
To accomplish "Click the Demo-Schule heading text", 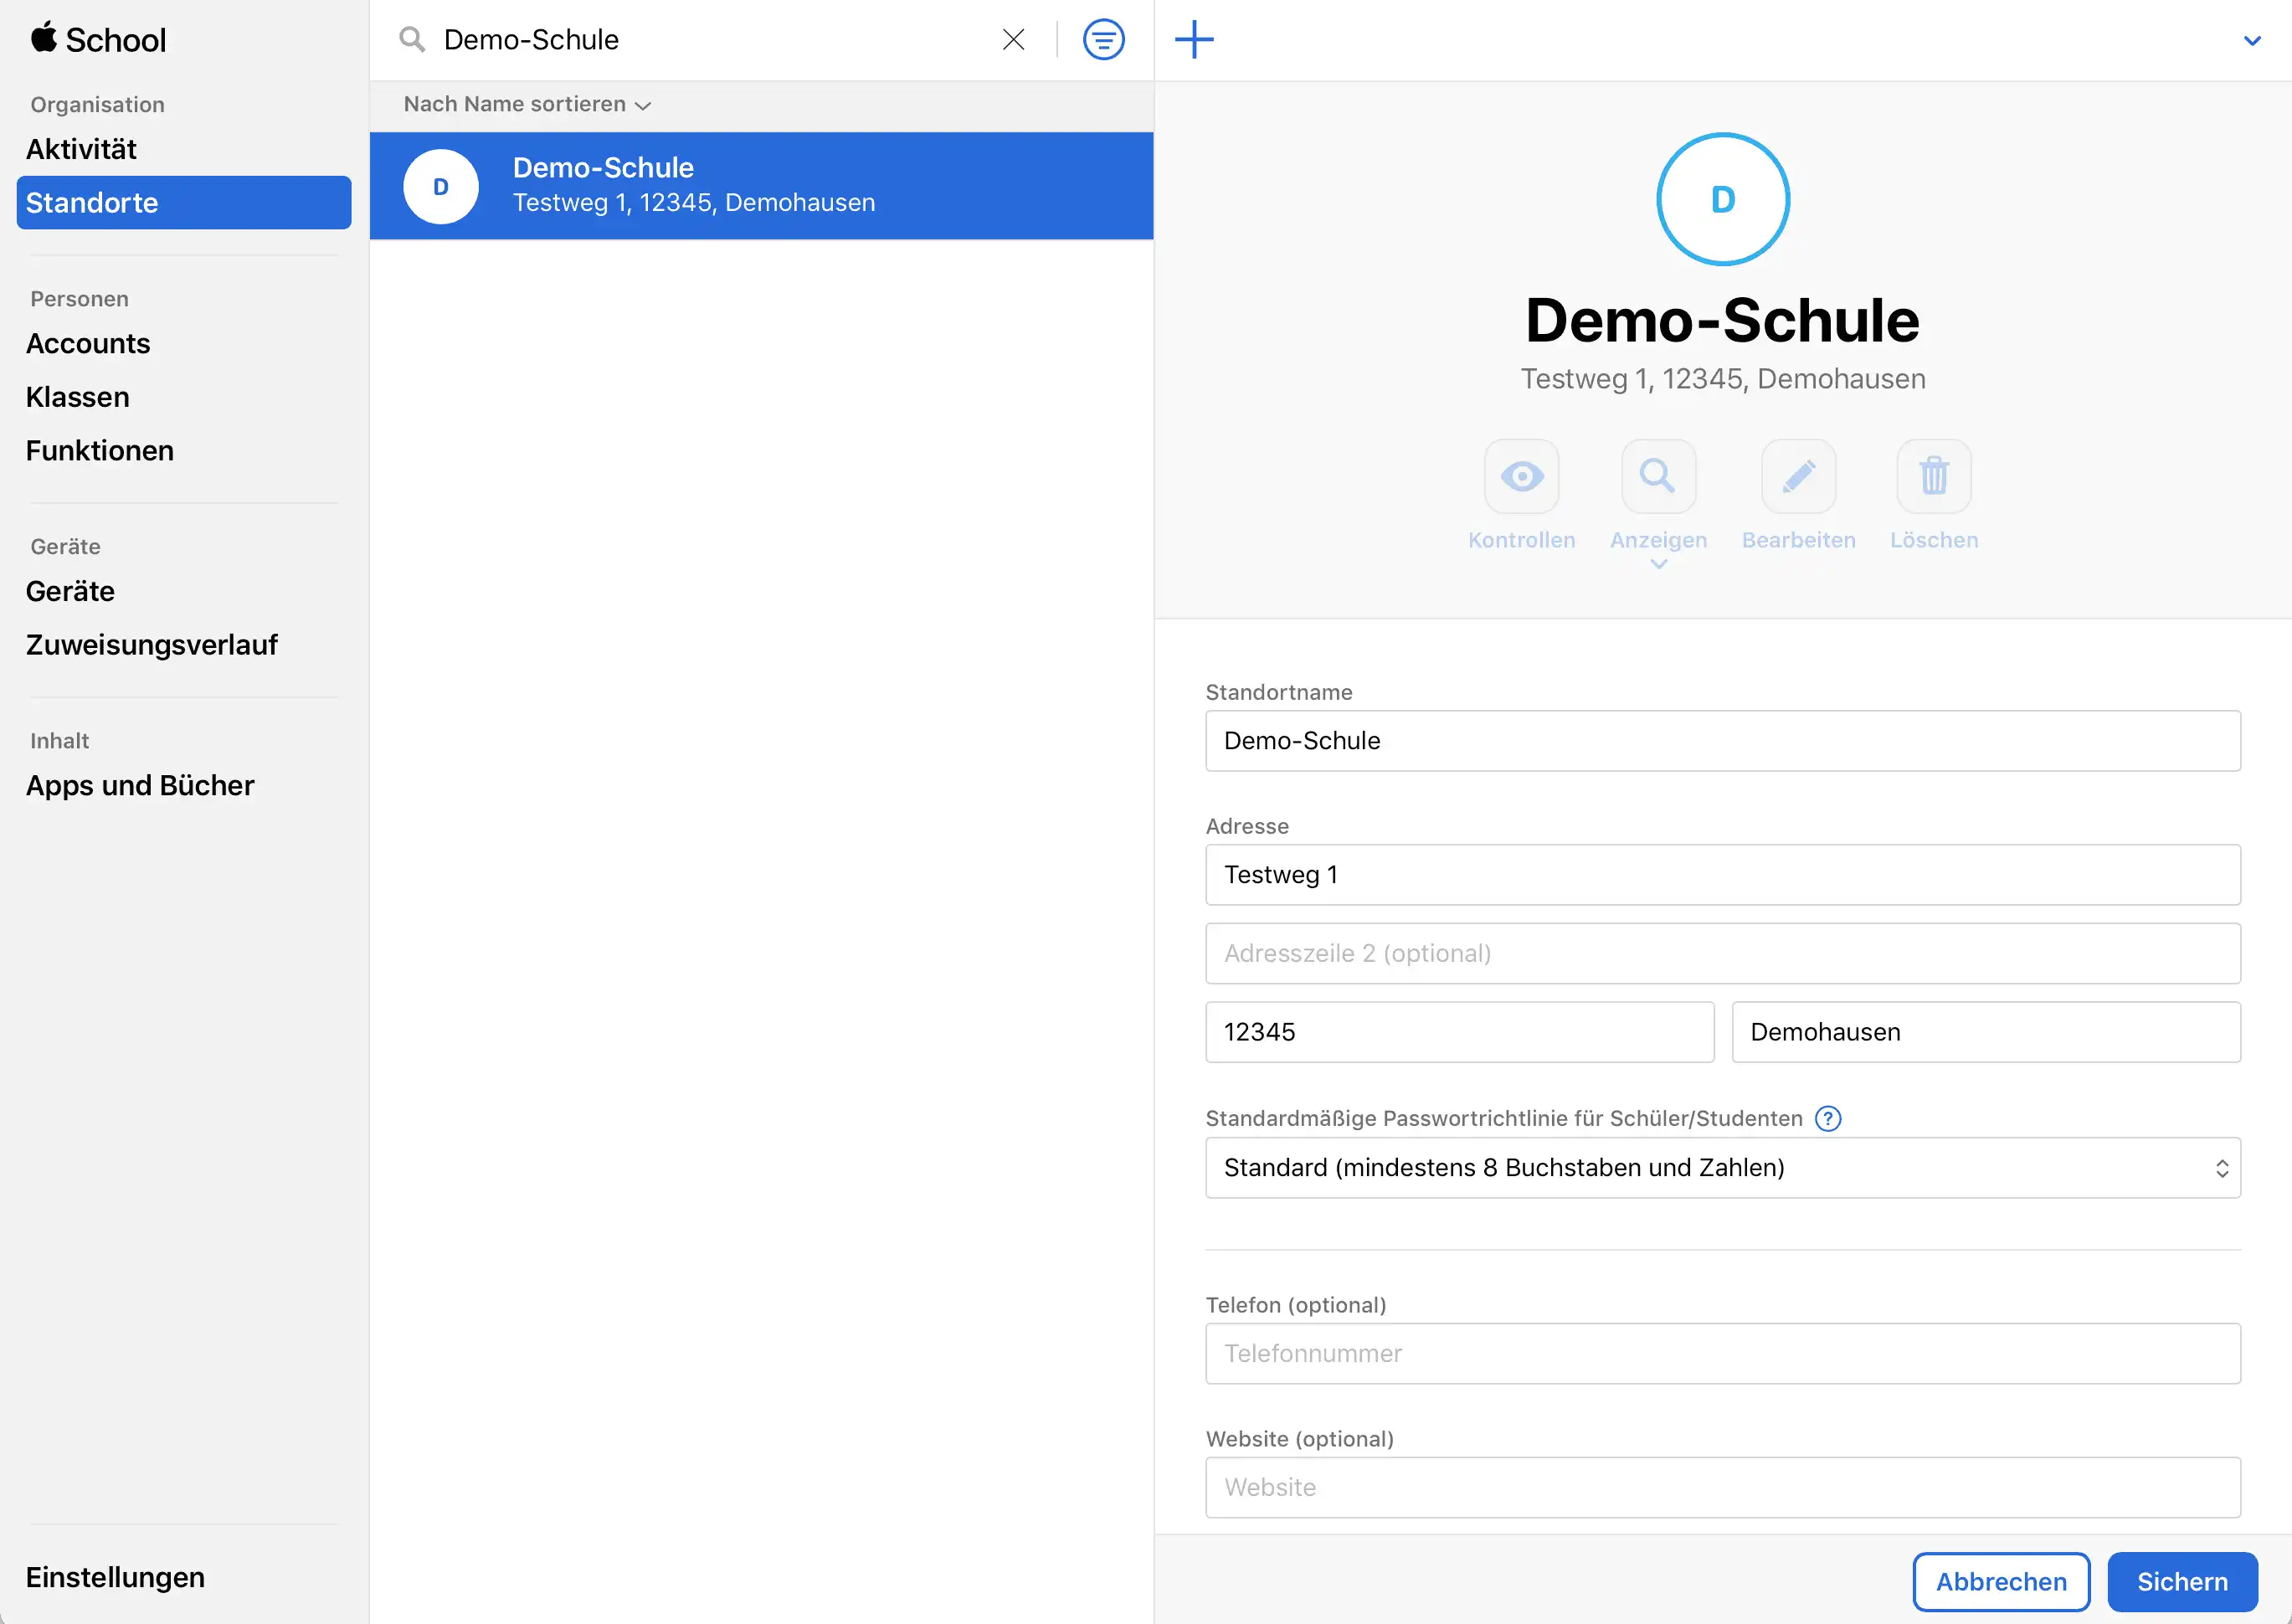I will point(1722,321).
